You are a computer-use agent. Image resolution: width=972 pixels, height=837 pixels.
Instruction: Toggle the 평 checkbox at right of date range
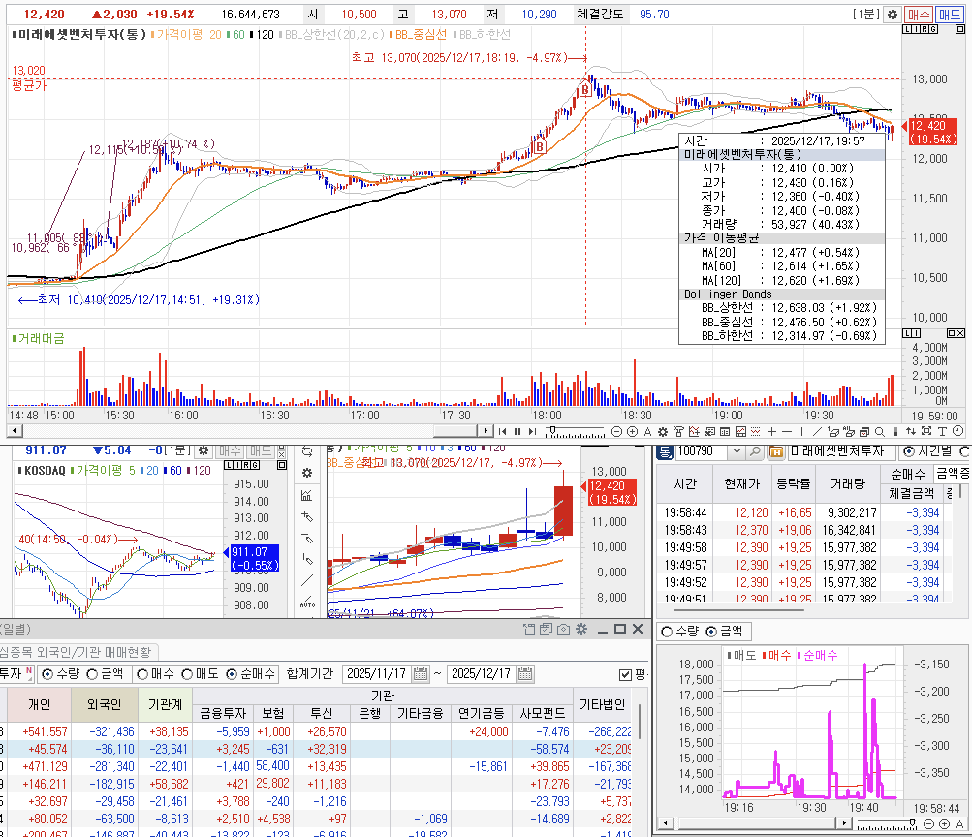tap(626, 674)
